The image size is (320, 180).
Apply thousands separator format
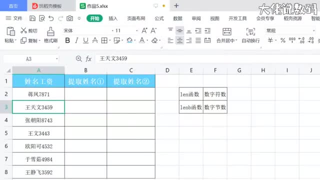(x=292, y=40)
